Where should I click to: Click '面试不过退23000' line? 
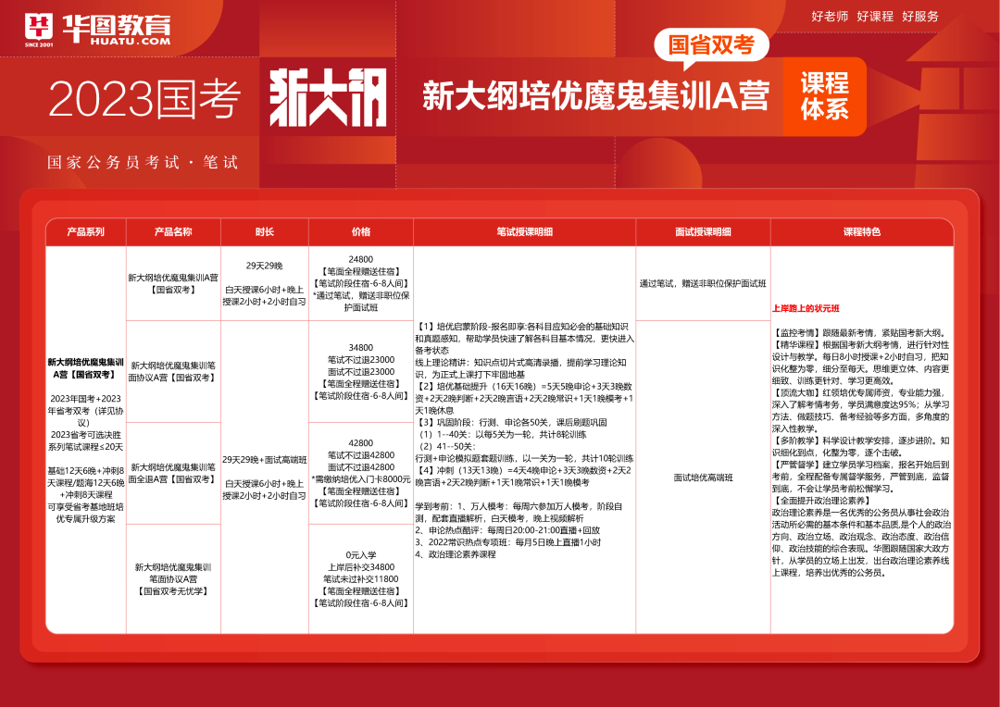(x=361, y=372)
